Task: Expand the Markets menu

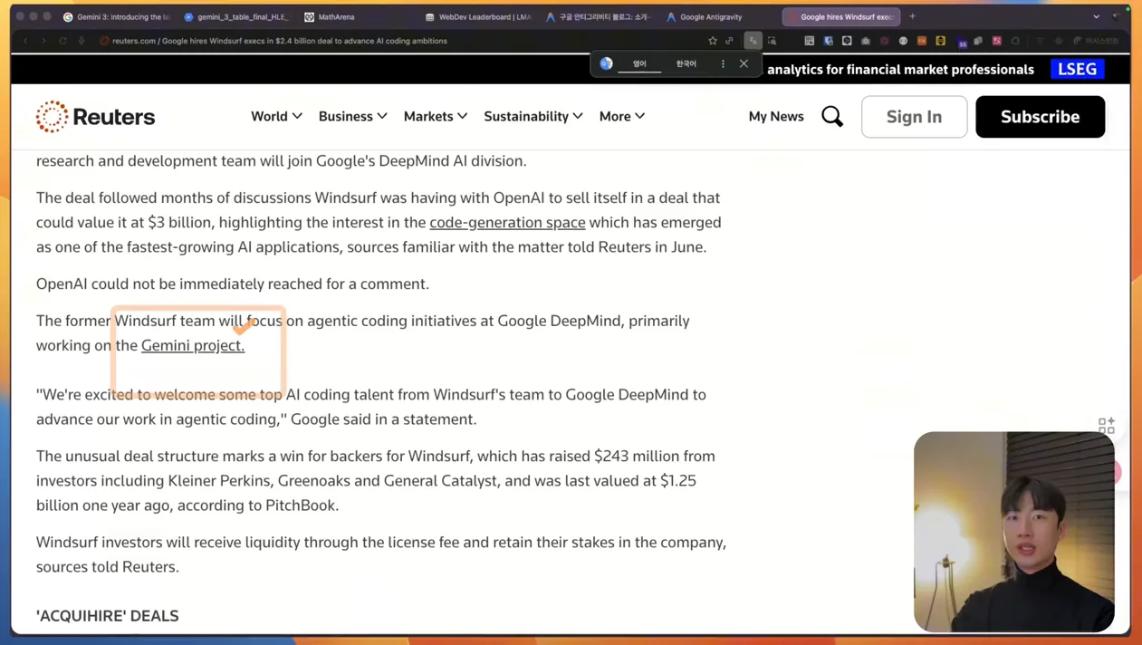Action: [436, 116]
